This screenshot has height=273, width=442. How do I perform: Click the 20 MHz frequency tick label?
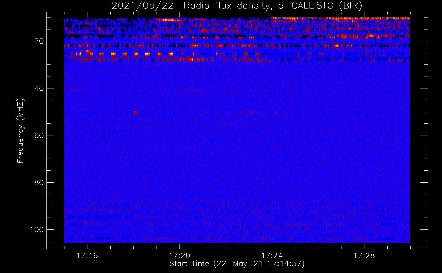click(x=39, y=41)
